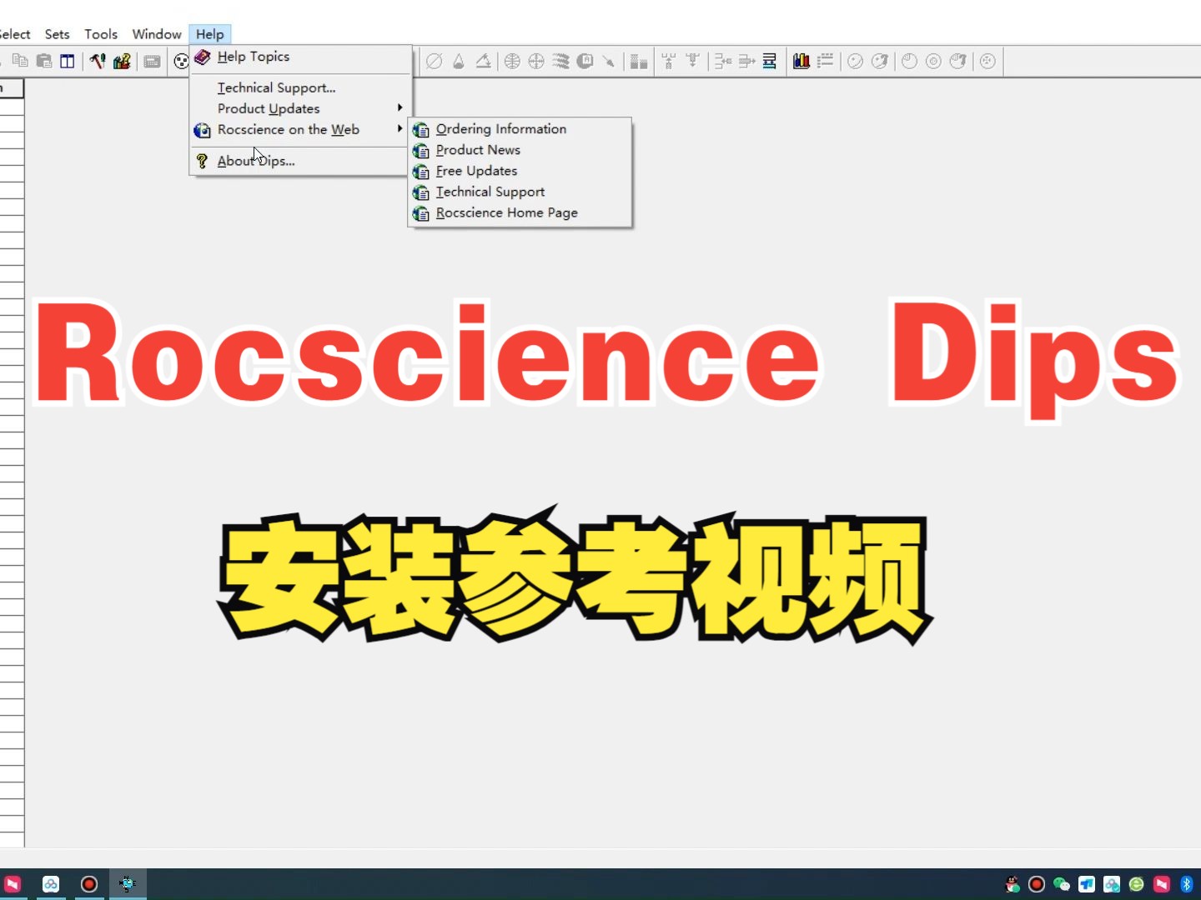Click the greyed list legend icon

coord(826,61)
